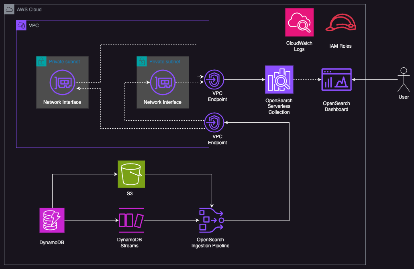Select the upper VPC Endpoint icon
Screen dimensions: 414x269
click(x=214, y=80)
